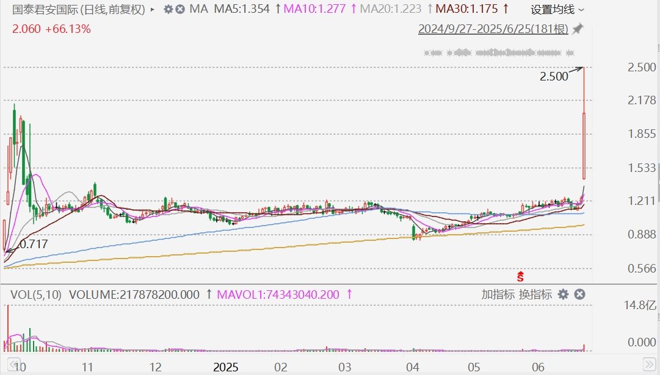
Task: Remove the MA indicator with its X icon
Action: point(180,9)
